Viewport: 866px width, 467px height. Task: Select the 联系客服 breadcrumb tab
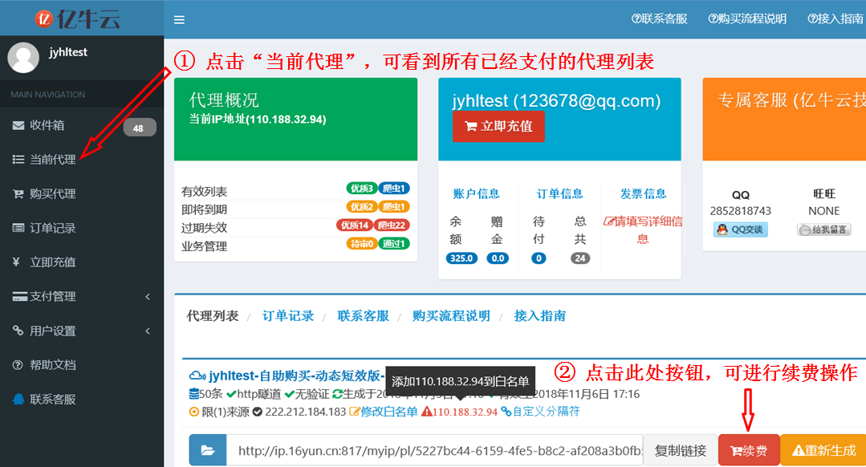[x=364, y=316]
